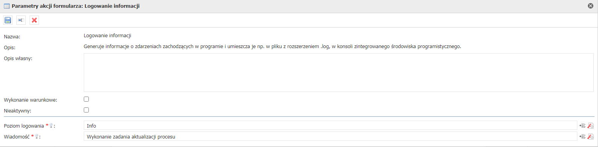The height and width of the screenshot is (147, 598).
Task: Tick the Nieaktywny checkbox
Action: [x=86, y=110]
